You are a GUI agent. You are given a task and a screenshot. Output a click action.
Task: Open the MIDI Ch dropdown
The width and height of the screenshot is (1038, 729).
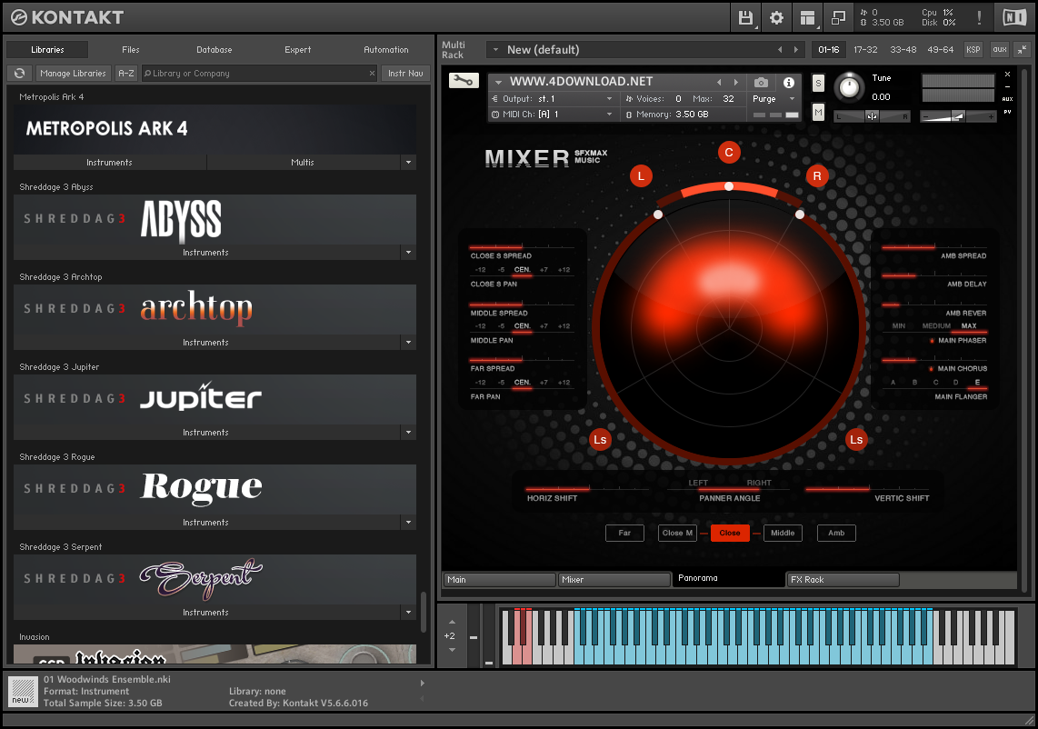point(610,115)
